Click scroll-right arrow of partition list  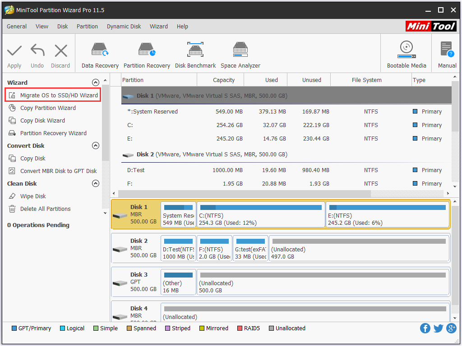point(448,194)
